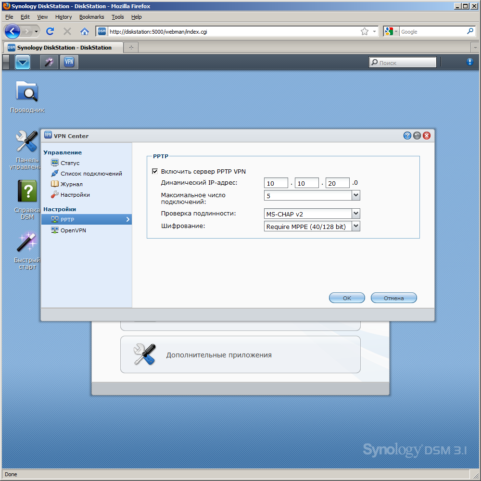Click the Отмена button

point(393,298)
